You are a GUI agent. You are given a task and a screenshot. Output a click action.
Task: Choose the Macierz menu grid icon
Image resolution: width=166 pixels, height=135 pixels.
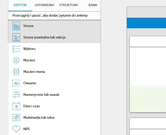tap(16, 72)
